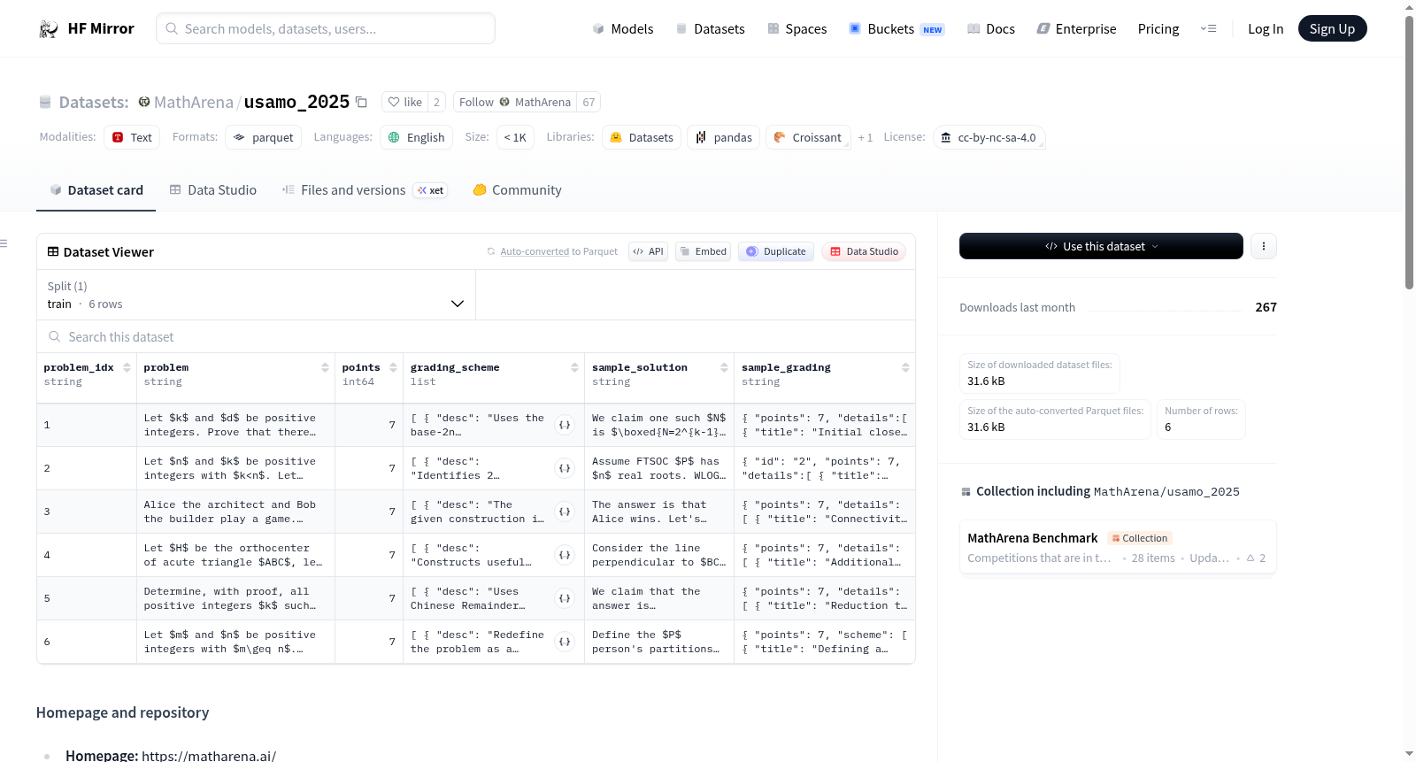Screen dimensions: 1416x762
Task: Open the matharena.ai homepage link
Action: [209, 756]
